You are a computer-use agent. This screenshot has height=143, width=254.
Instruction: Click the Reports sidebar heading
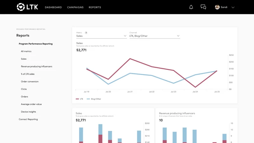coord(23,35)
